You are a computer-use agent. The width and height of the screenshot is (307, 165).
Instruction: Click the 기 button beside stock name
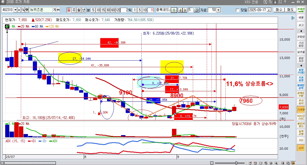pyautogui.click(x=54, y=10)
